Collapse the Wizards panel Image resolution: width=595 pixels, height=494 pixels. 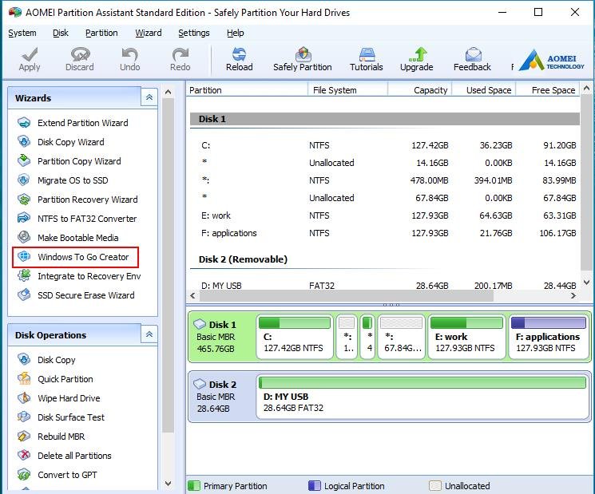[x=149, y=97]
